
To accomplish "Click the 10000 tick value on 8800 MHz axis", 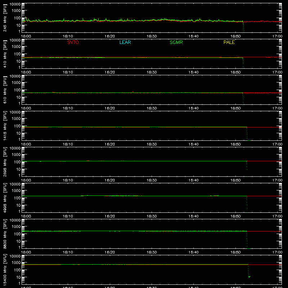I will pos(15,220).
